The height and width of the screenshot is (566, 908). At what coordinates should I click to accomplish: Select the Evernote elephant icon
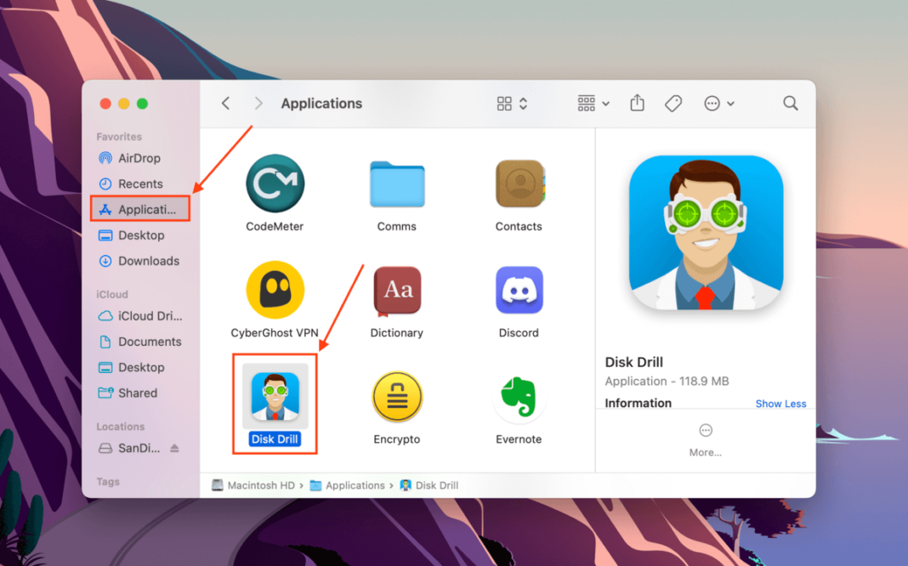pyautogui.click(x=519, y=396)
